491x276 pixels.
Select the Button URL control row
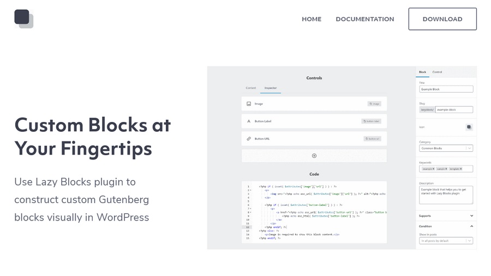pos(314,139)
